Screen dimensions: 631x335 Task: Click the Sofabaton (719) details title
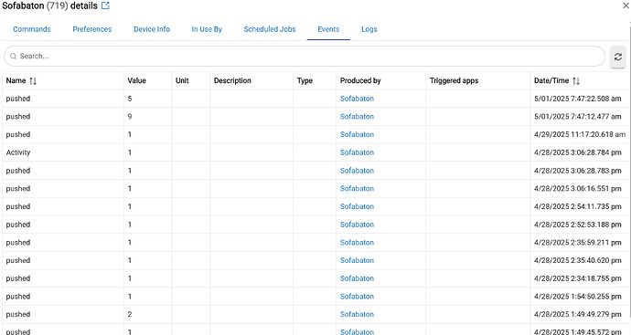(x=50, y=5)
